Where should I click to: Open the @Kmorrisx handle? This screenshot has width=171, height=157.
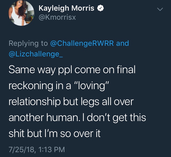[x=57, y=17]
